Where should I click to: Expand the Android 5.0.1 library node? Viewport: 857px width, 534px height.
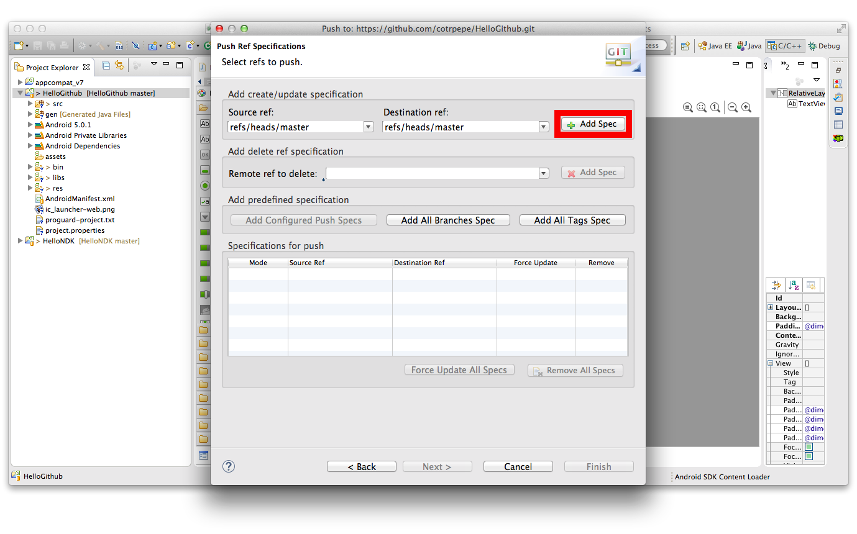30,125
